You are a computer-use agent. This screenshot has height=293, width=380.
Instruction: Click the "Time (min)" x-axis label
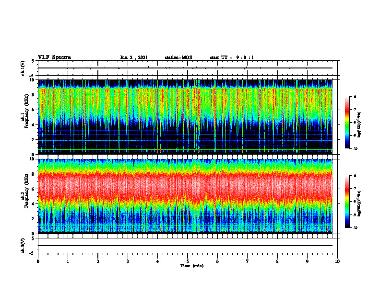[192, 266]
